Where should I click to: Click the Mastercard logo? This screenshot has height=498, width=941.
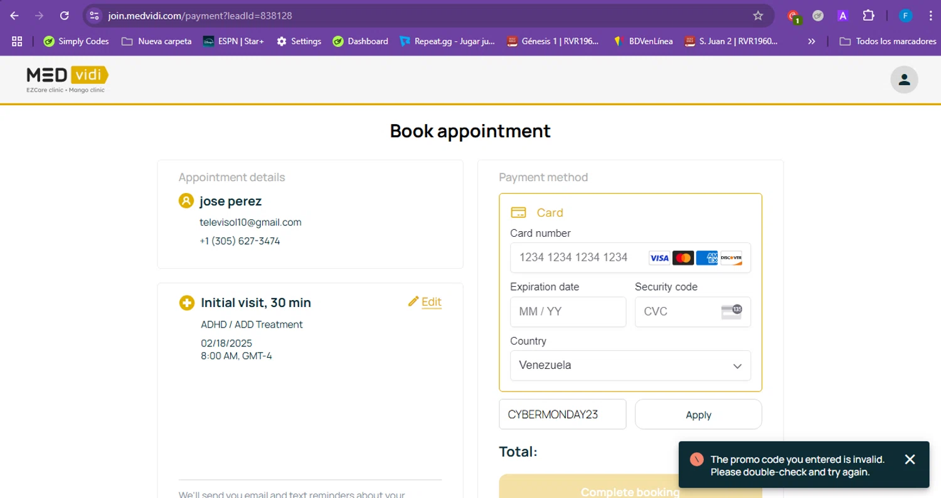(x=683, y=258)
